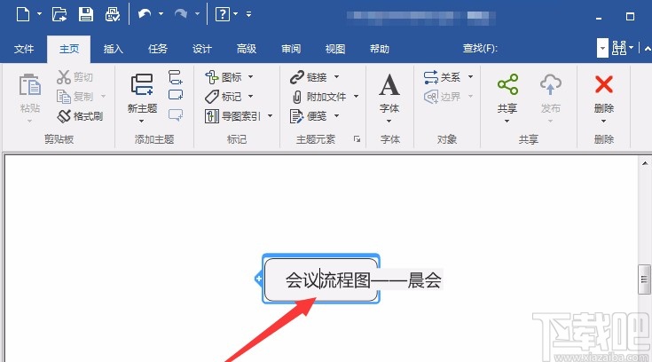
Task: Switch to the 高级 tab
Action: pyautogui.click(x=247, y=49)
